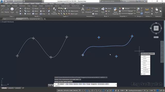Toggle group selection button in Groups panel
The height and width of the screenshot is (92, 165).
pyautogui.click(x=142, y=14)
